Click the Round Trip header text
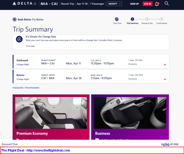This screenshot has width=184, height=154. (x=68, y=4)
